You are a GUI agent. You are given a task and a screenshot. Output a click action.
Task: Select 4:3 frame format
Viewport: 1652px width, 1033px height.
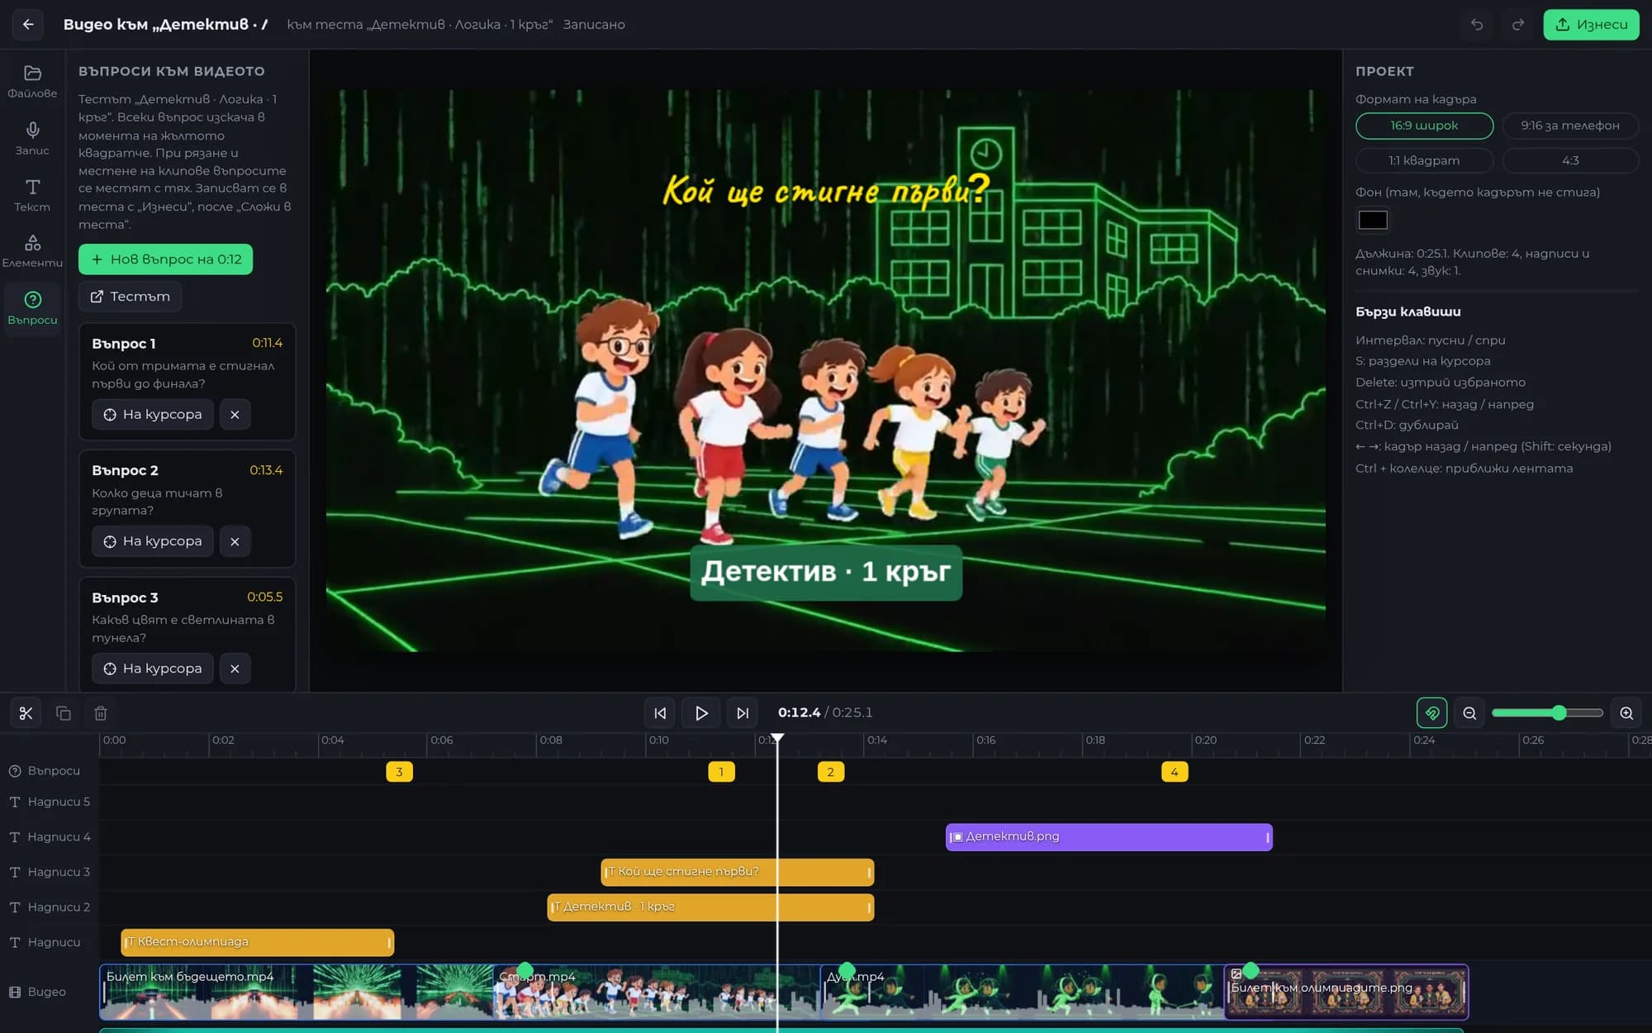pos(1569,160)
